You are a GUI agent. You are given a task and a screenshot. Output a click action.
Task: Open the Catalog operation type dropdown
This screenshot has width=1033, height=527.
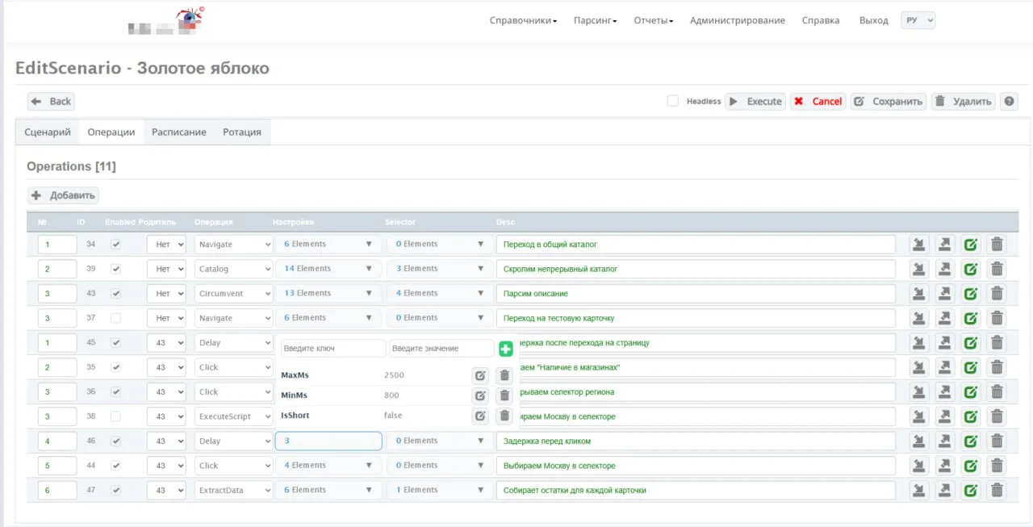click(x=233, y=269)
